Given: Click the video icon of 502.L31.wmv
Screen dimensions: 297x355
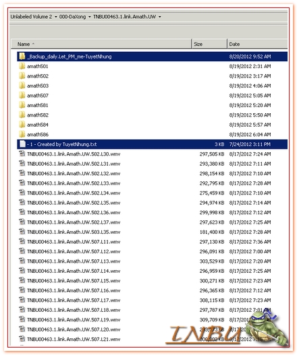Looking at the screenshot, I should tap(22, 164).
